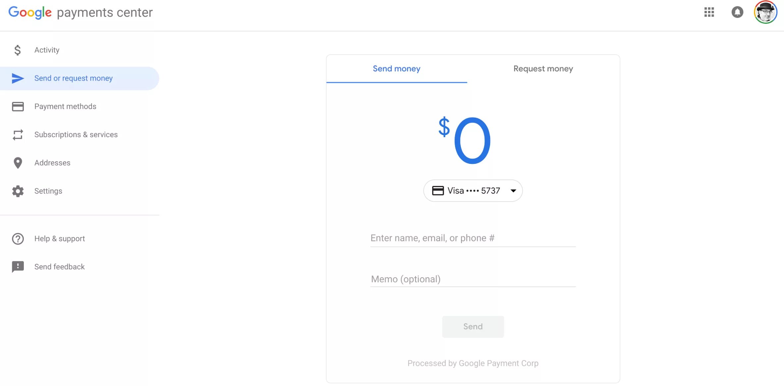Click the Send button

(473, 326)
